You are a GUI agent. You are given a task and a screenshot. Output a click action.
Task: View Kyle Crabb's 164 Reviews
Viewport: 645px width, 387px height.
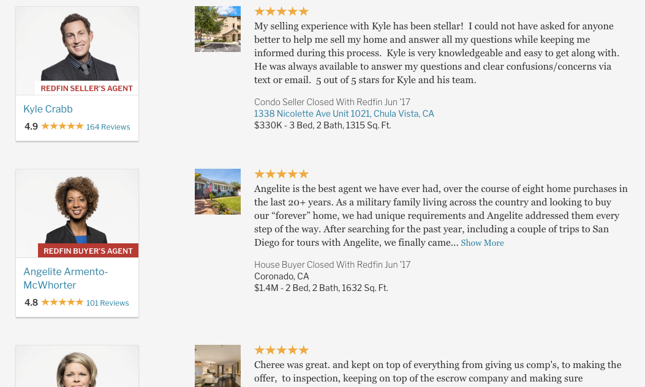pos(108,127)
